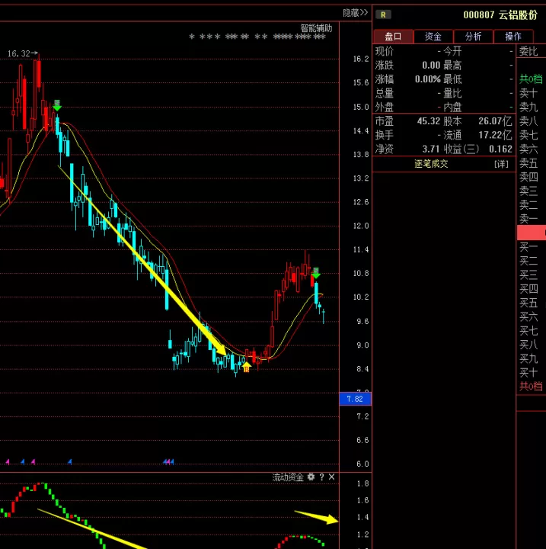Screen dimensions: 546x549
Task: Click the yellow B buy arrow marker
Action: click(x=247, y=368)
